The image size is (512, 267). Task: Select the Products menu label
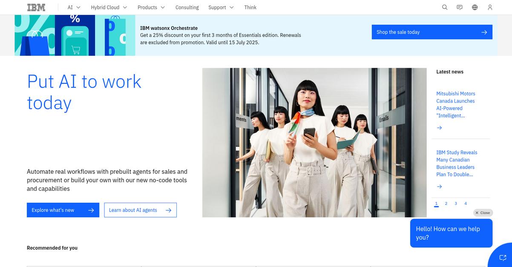click(147, 7)
